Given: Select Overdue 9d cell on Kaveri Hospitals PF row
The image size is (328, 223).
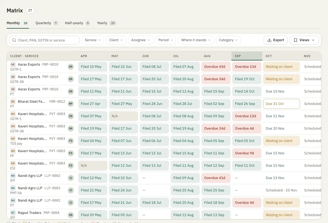Looking at the screenshot, I should (247, 153).
